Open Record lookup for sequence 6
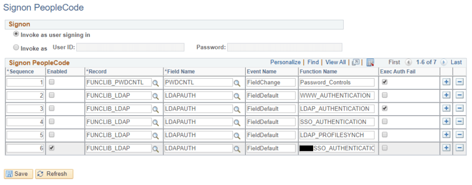This screenshot has width=472, height=185. (156, 148)
